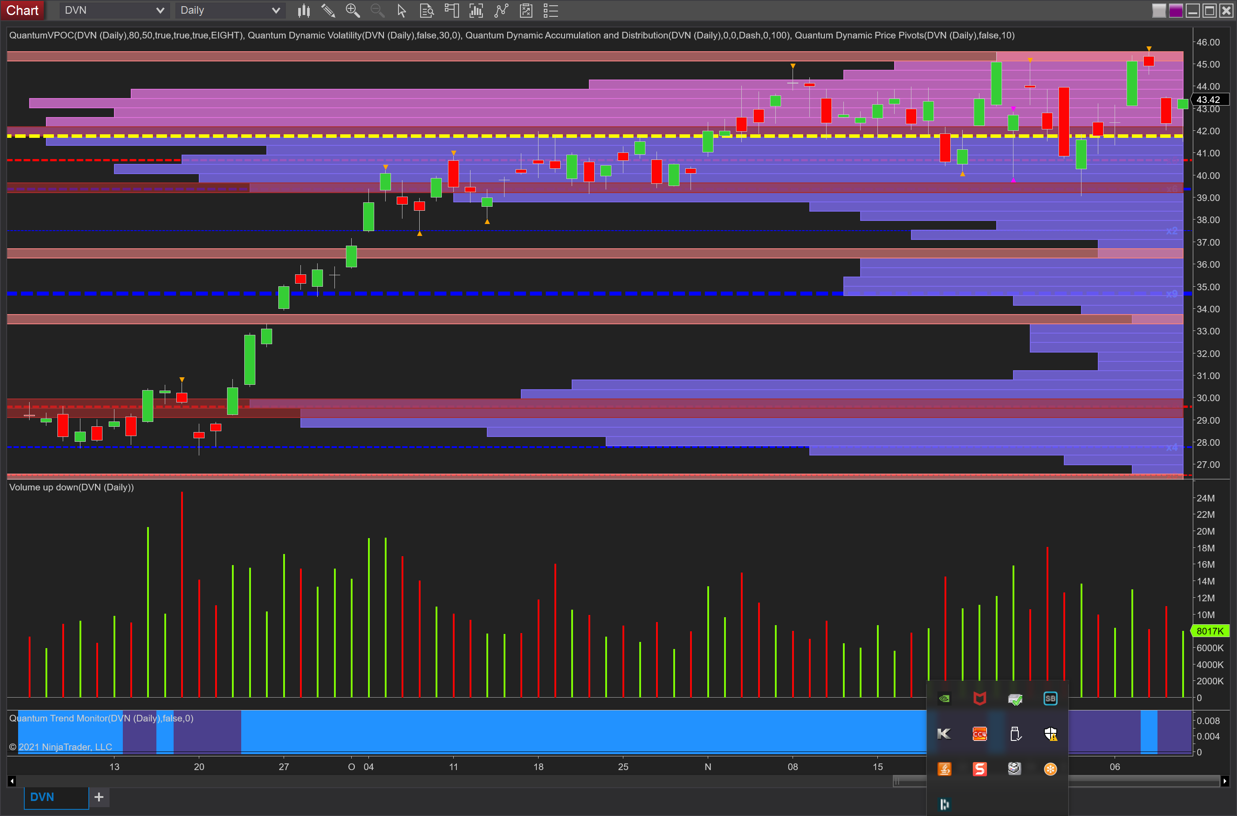Open the DVN instrument selector dropdown
1237x816 pixels.
114,11
